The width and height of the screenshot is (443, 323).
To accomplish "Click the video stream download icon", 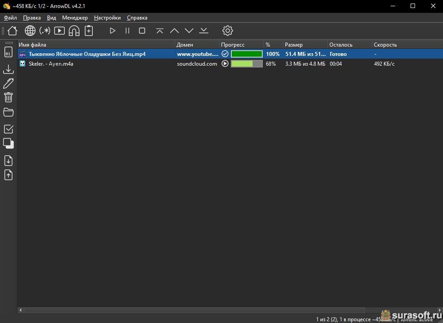I will tap(59, 31).
